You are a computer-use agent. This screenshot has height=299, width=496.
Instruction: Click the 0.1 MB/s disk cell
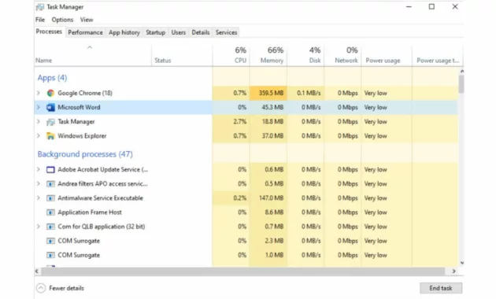point(305,93)
